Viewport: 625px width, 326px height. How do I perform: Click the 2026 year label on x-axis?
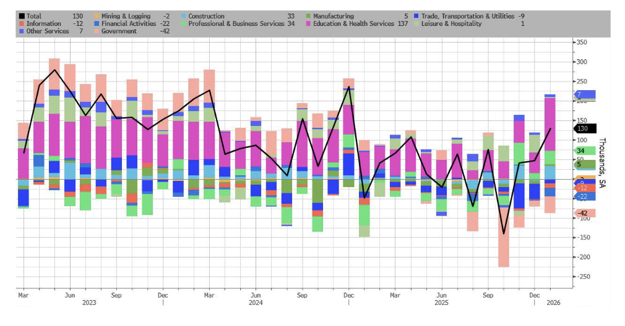(553, 303)
